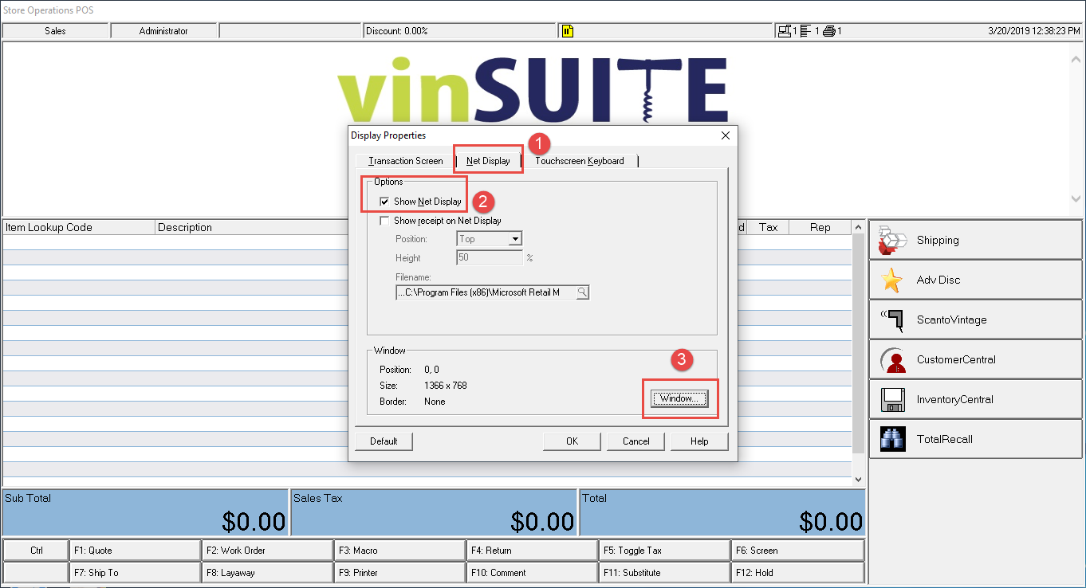1086x588 pixels.
Task: Click the Item Lookup Code column header
Action: point(79,227)
